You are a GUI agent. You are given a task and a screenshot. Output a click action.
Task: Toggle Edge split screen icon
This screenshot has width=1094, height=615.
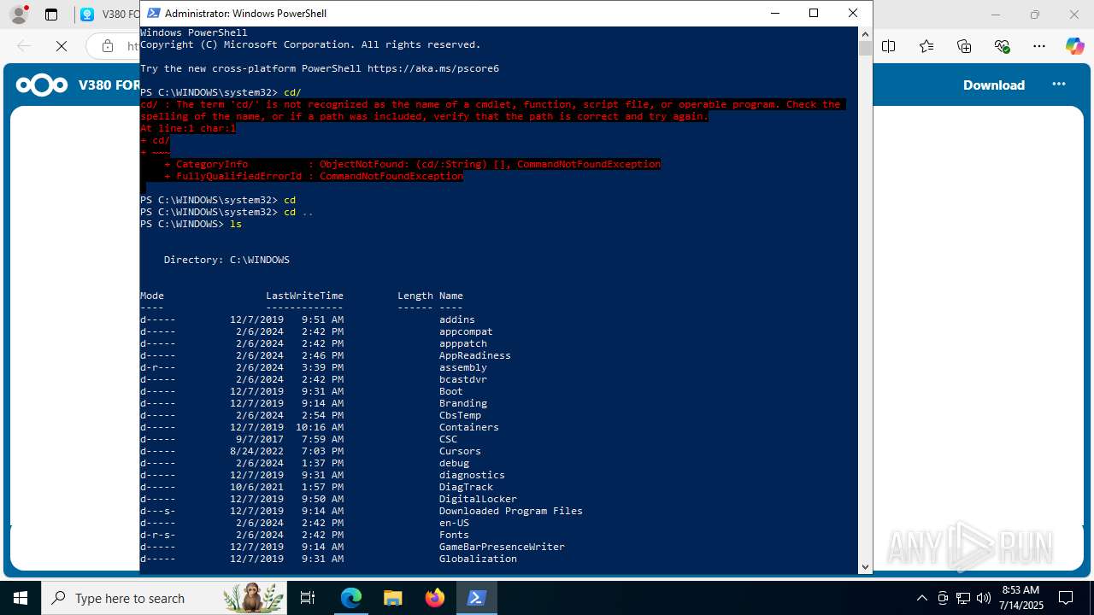pos(889,46)
